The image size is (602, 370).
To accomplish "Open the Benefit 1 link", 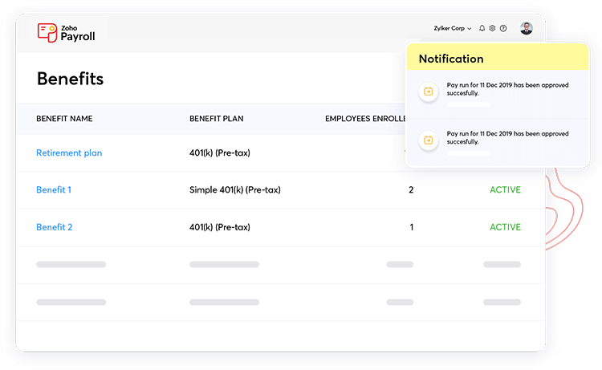I will [54, 190].
